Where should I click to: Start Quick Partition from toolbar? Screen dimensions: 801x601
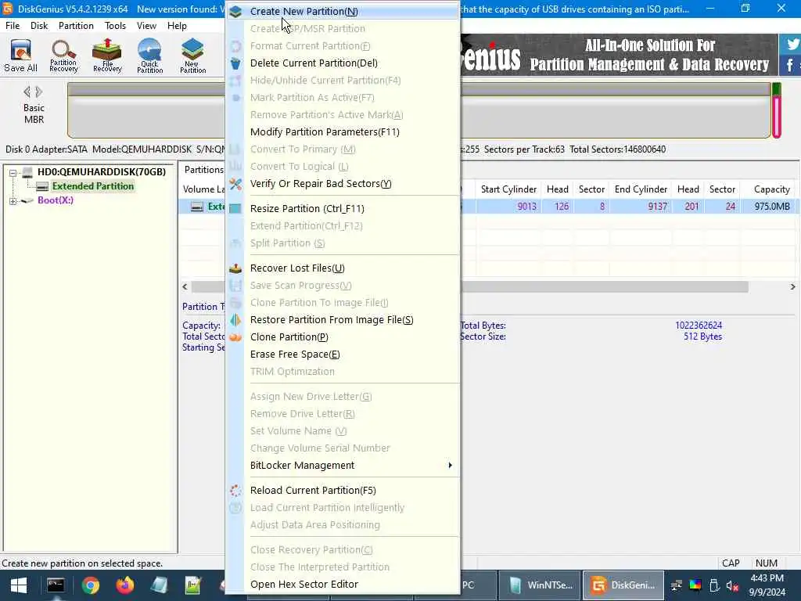click(149, 56)
